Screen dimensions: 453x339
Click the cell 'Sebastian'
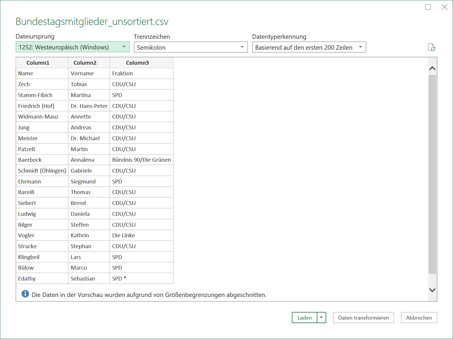point(89,278)
